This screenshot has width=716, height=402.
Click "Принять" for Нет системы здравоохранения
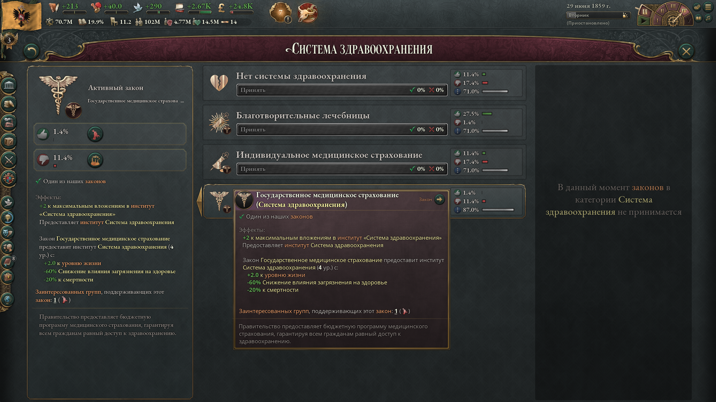(x=342, y=90)
